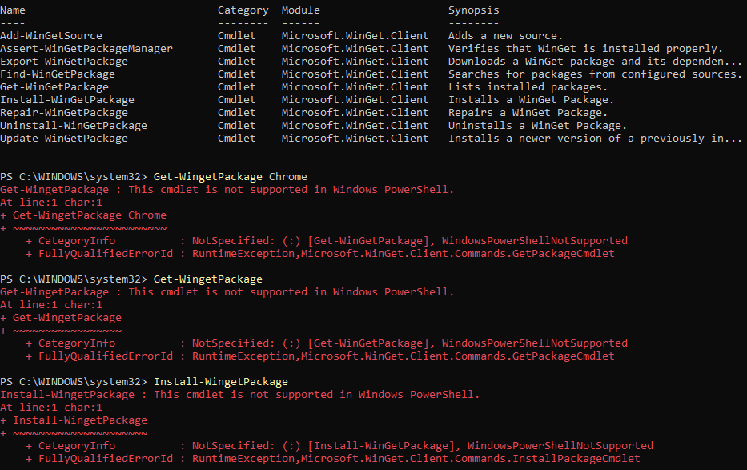Click 'Install-WingetPackage : This cmdlet is not supported' error

pos(239,395)
